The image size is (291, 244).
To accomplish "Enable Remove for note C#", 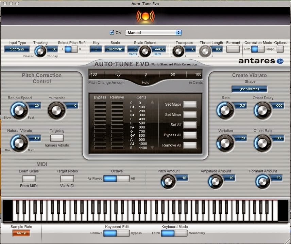I will point(117,107).
